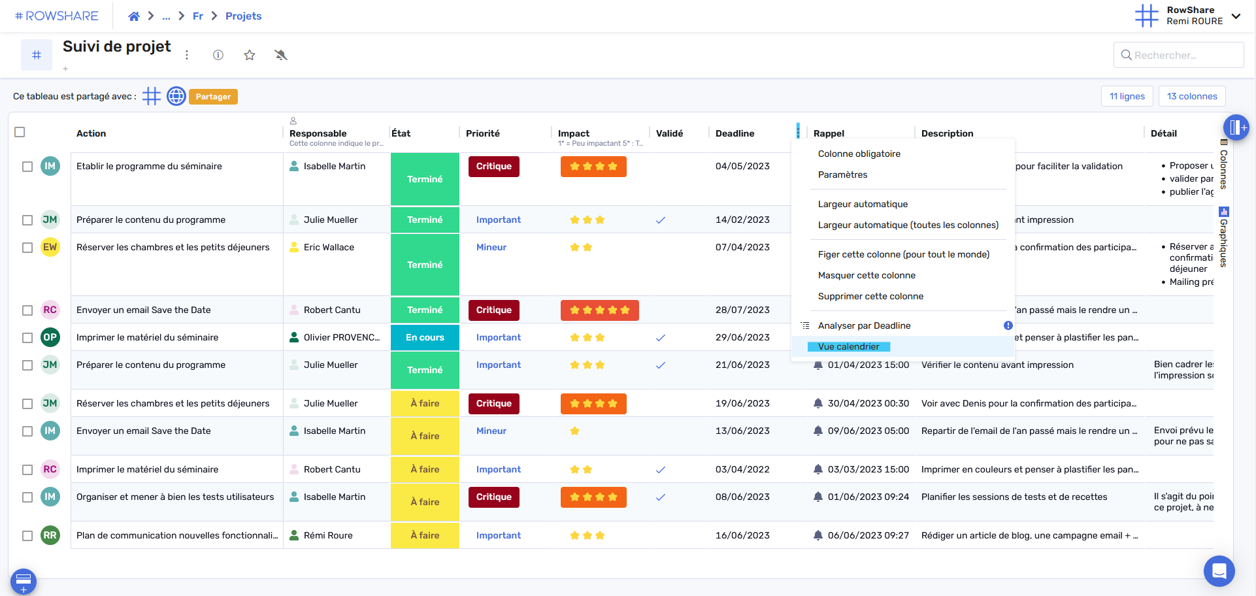
Task: Click the public globe sharing icon
Action: tap(176, 96)
